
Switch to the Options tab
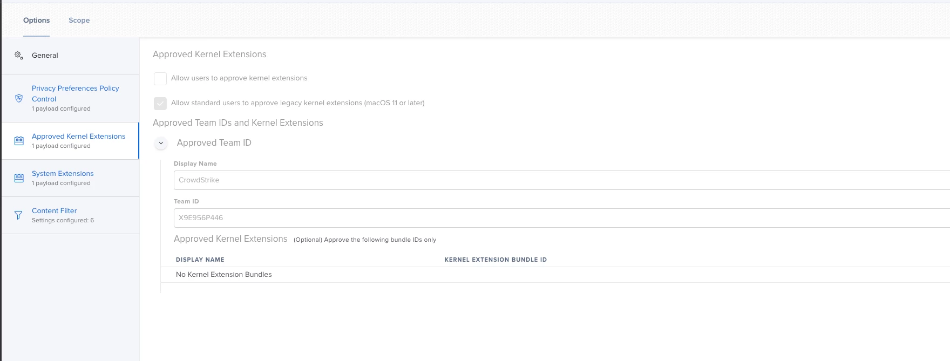pyautogui.click(x=36, y=21)
